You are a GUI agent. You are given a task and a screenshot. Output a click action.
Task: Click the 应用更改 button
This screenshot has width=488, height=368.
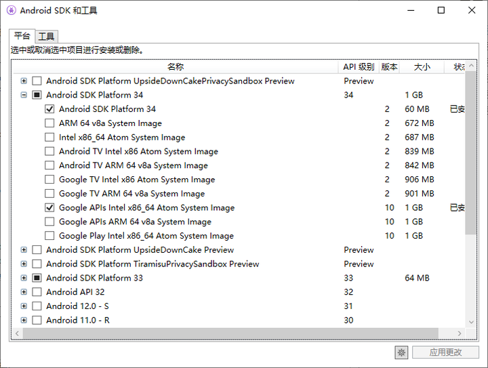click(445, 352)
